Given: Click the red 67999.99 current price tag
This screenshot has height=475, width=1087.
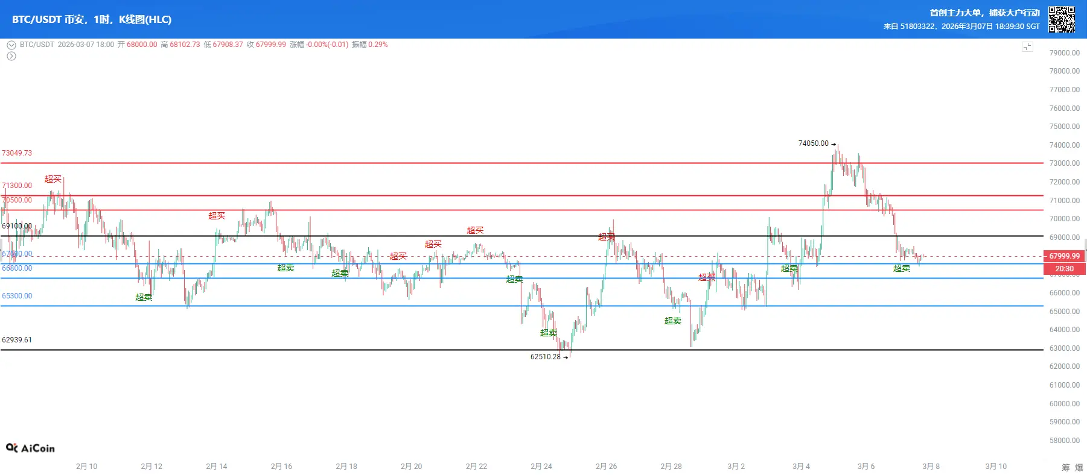Looking at the screenshot, I should 1065,256.
